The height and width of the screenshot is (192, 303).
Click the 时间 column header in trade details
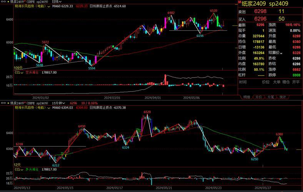pos(243,82)
